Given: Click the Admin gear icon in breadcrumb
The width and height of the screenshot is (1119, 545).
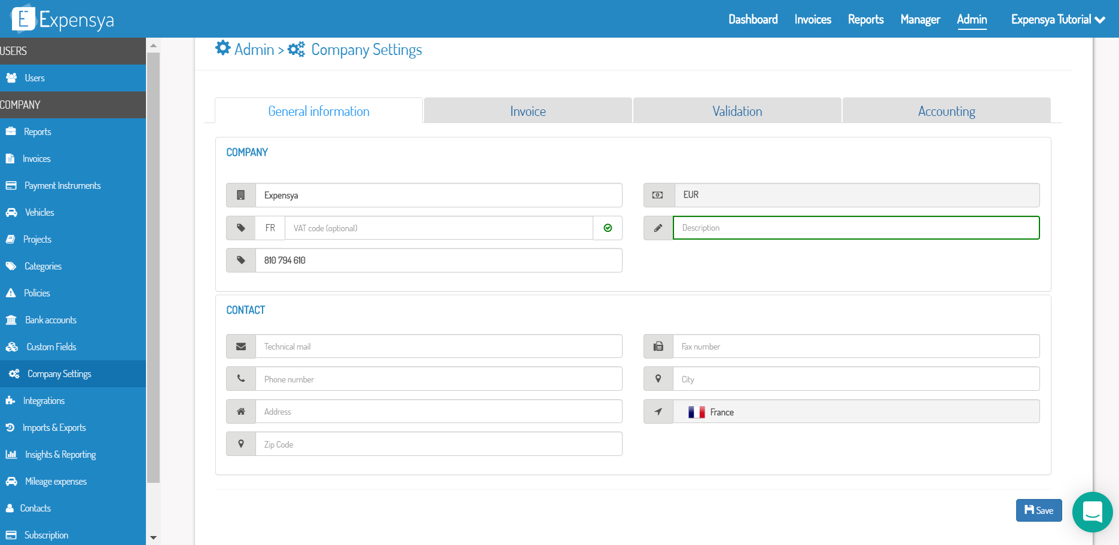Looking at the screenshot, I should pyautogui.click(x=223, y=48).
